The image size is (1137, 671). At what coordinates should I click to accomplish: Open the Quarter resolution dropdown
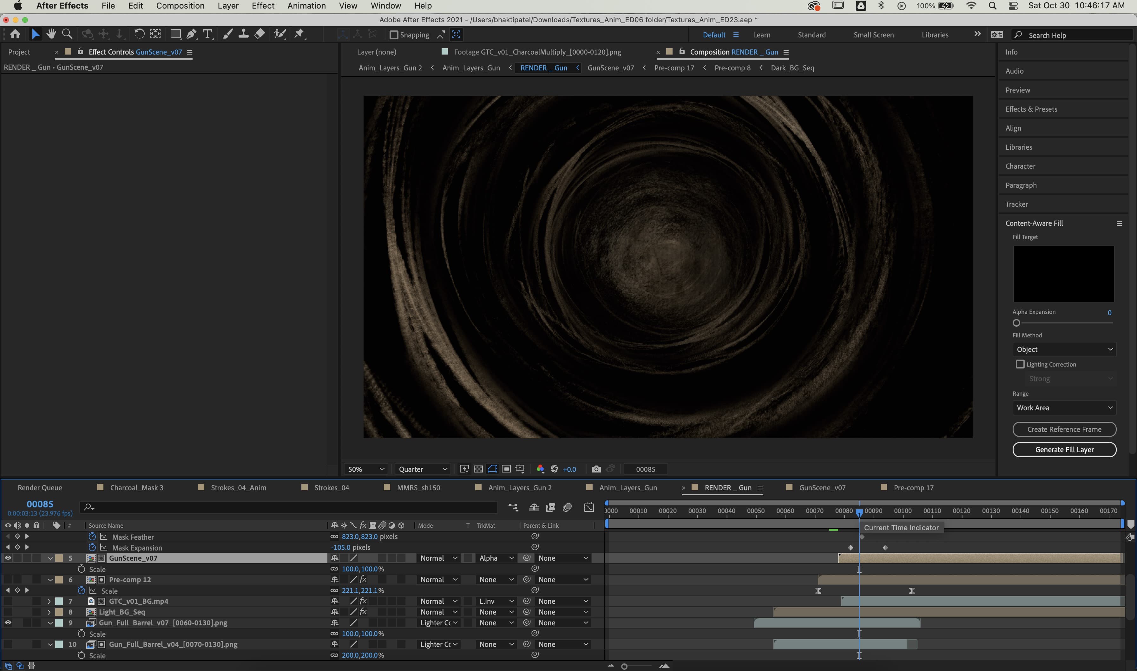click(423, 469)
